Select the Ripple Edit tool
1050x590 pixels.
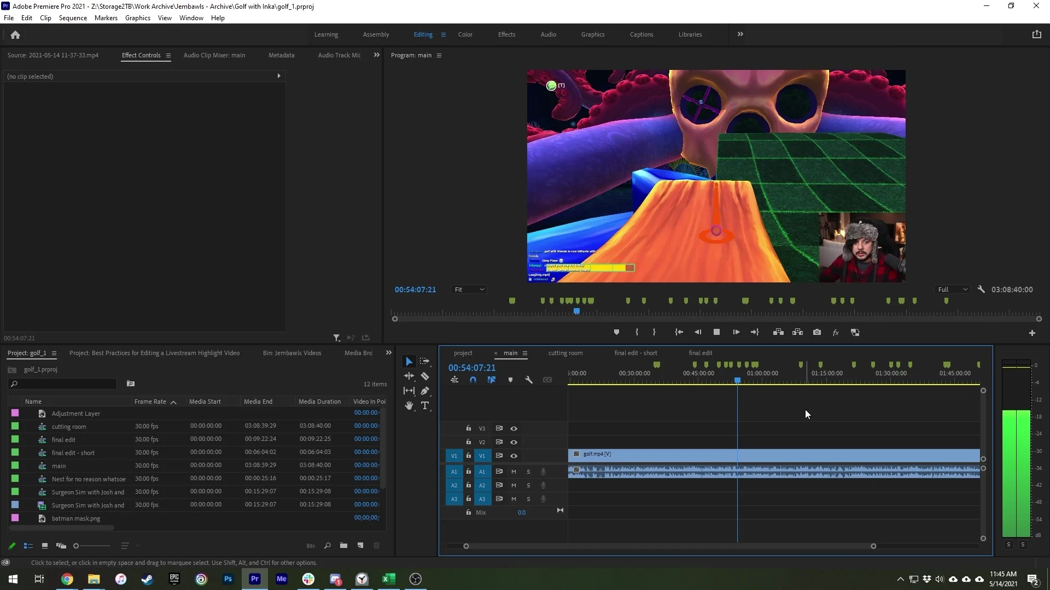[409, 376]
